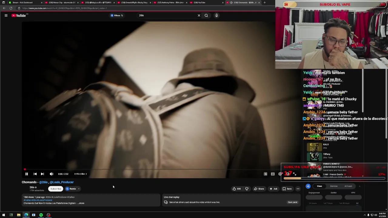Image resolution: width=388 pixels, height=218 pixels.
Task: Go to the YouTube home logo
Action: (19, 15)
